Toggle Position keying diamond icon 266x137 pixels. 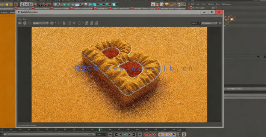pos(160,135)
